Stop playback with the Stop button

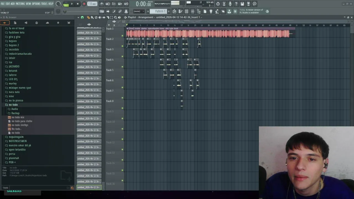point(78,4)
